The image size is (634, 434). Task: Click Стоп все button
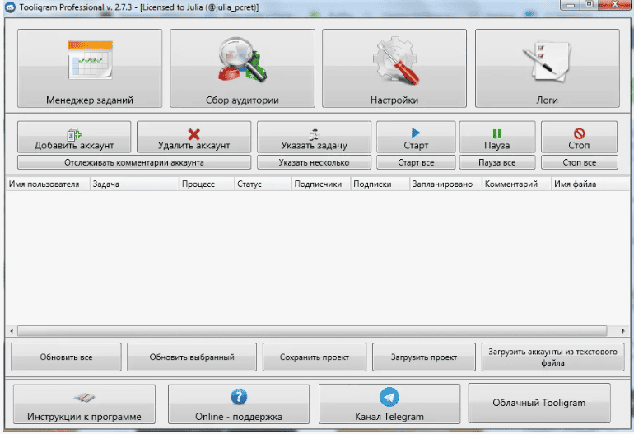point(579,162)
